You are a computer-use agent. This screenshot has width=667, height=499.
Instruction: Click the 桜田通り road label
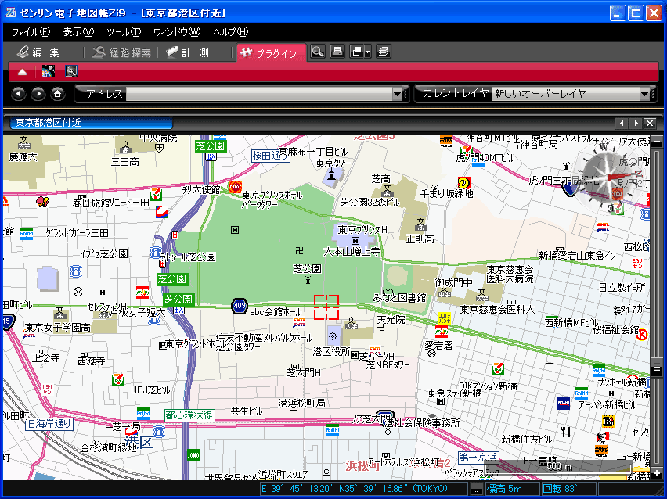[x=271, y=156]
